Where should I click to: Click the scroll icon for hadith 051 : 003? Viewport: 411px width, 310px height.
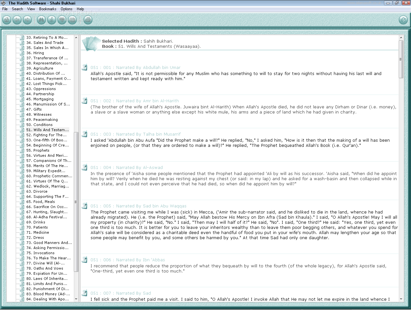point(84,134)
